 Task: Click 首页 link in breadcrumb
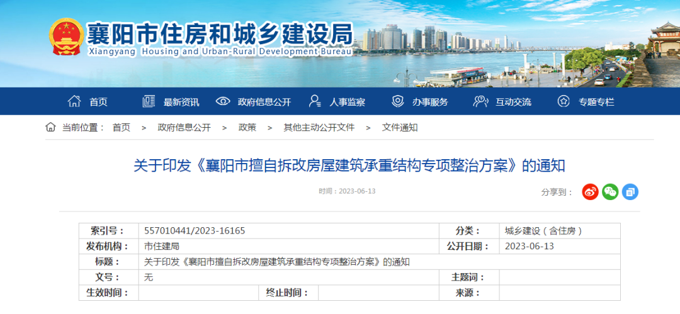(122, 128)
